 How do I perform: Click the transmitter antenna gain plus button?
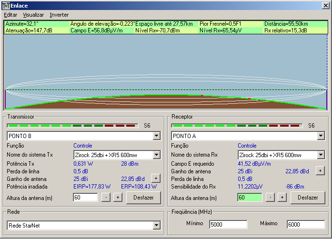coord(156,178)
